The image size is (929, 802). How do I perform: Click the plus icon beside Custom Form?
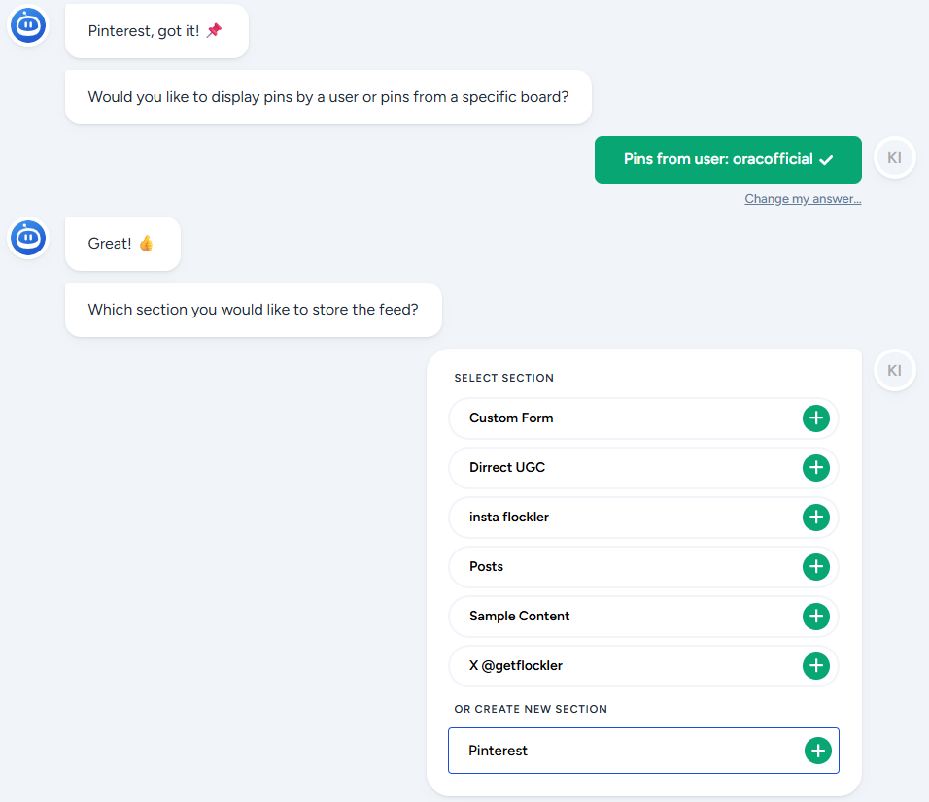click(815, 418)
